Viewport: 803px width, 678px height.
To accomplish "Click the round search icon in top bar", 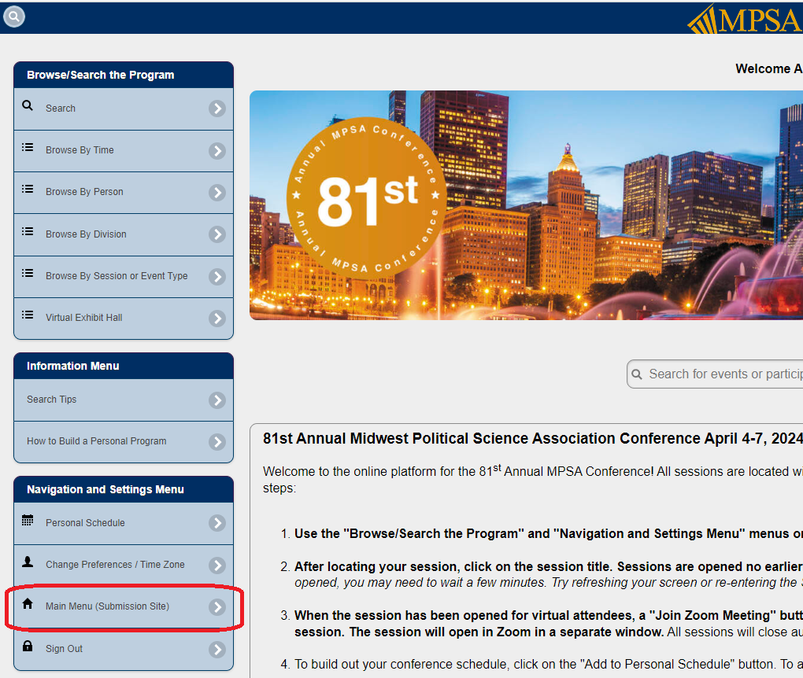I will pos(14,17).
